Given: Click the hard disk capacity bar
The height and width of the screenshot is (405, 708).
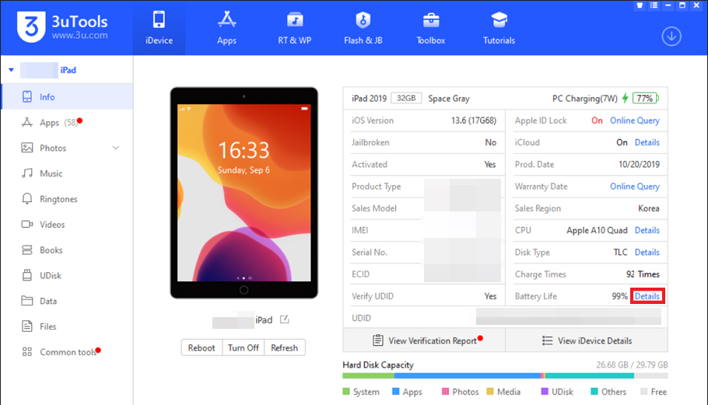Looking at the screenshot, I should (505, 375).
